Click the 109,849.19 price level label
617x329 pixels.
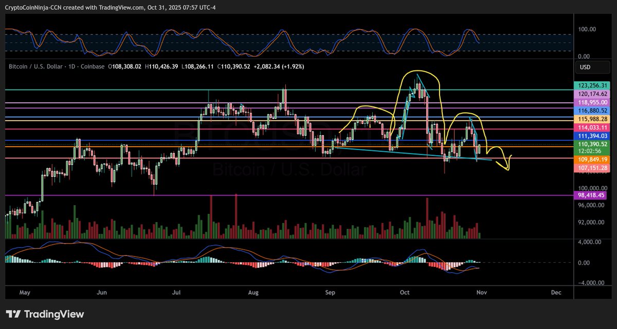tap(591, 160)
